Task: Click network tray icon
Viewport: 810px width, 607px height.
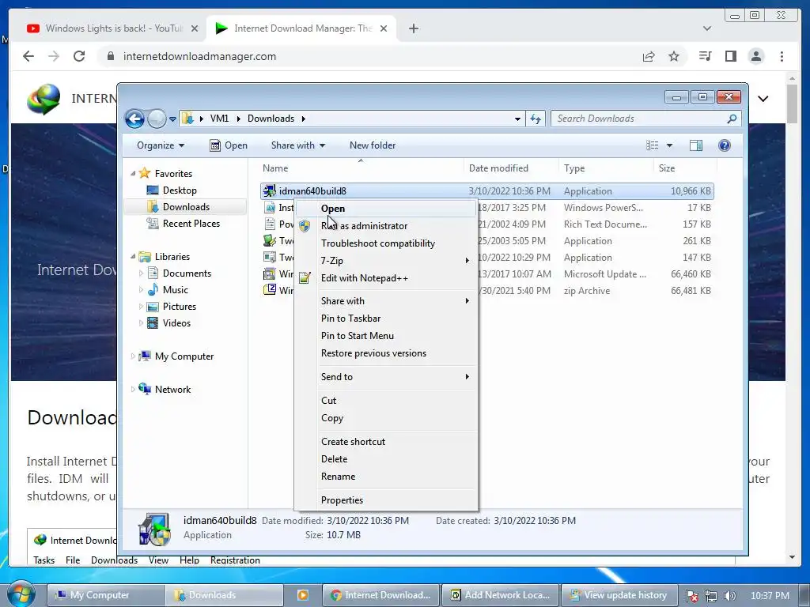Action: pyautogui.click(x=711, y=596)
